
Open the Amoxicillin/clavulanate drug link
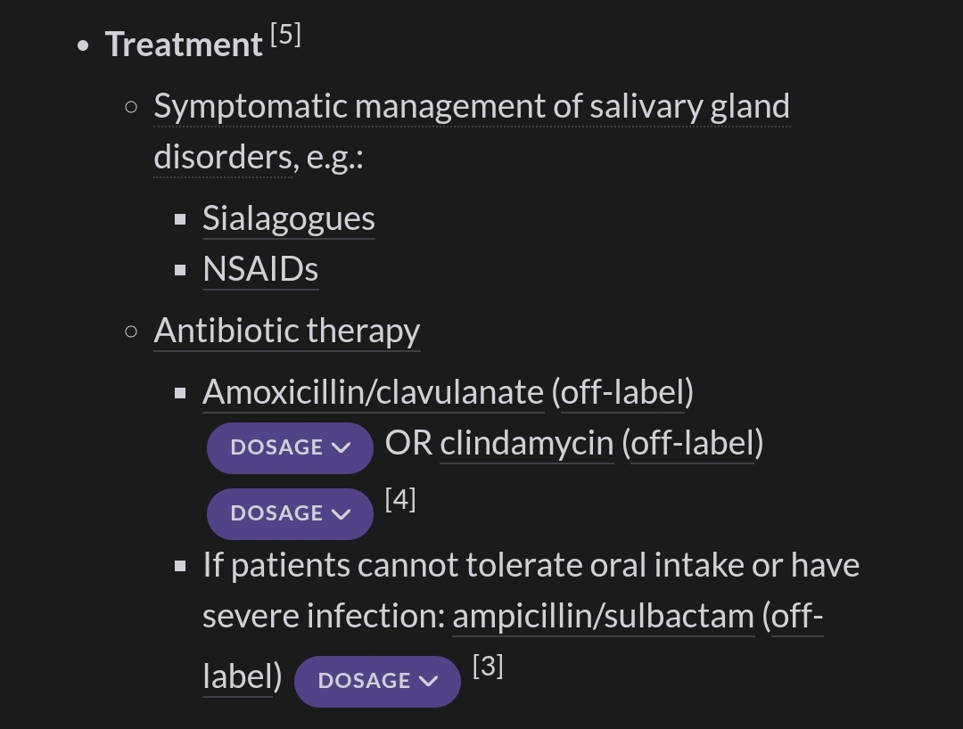(x=373, y=392)
